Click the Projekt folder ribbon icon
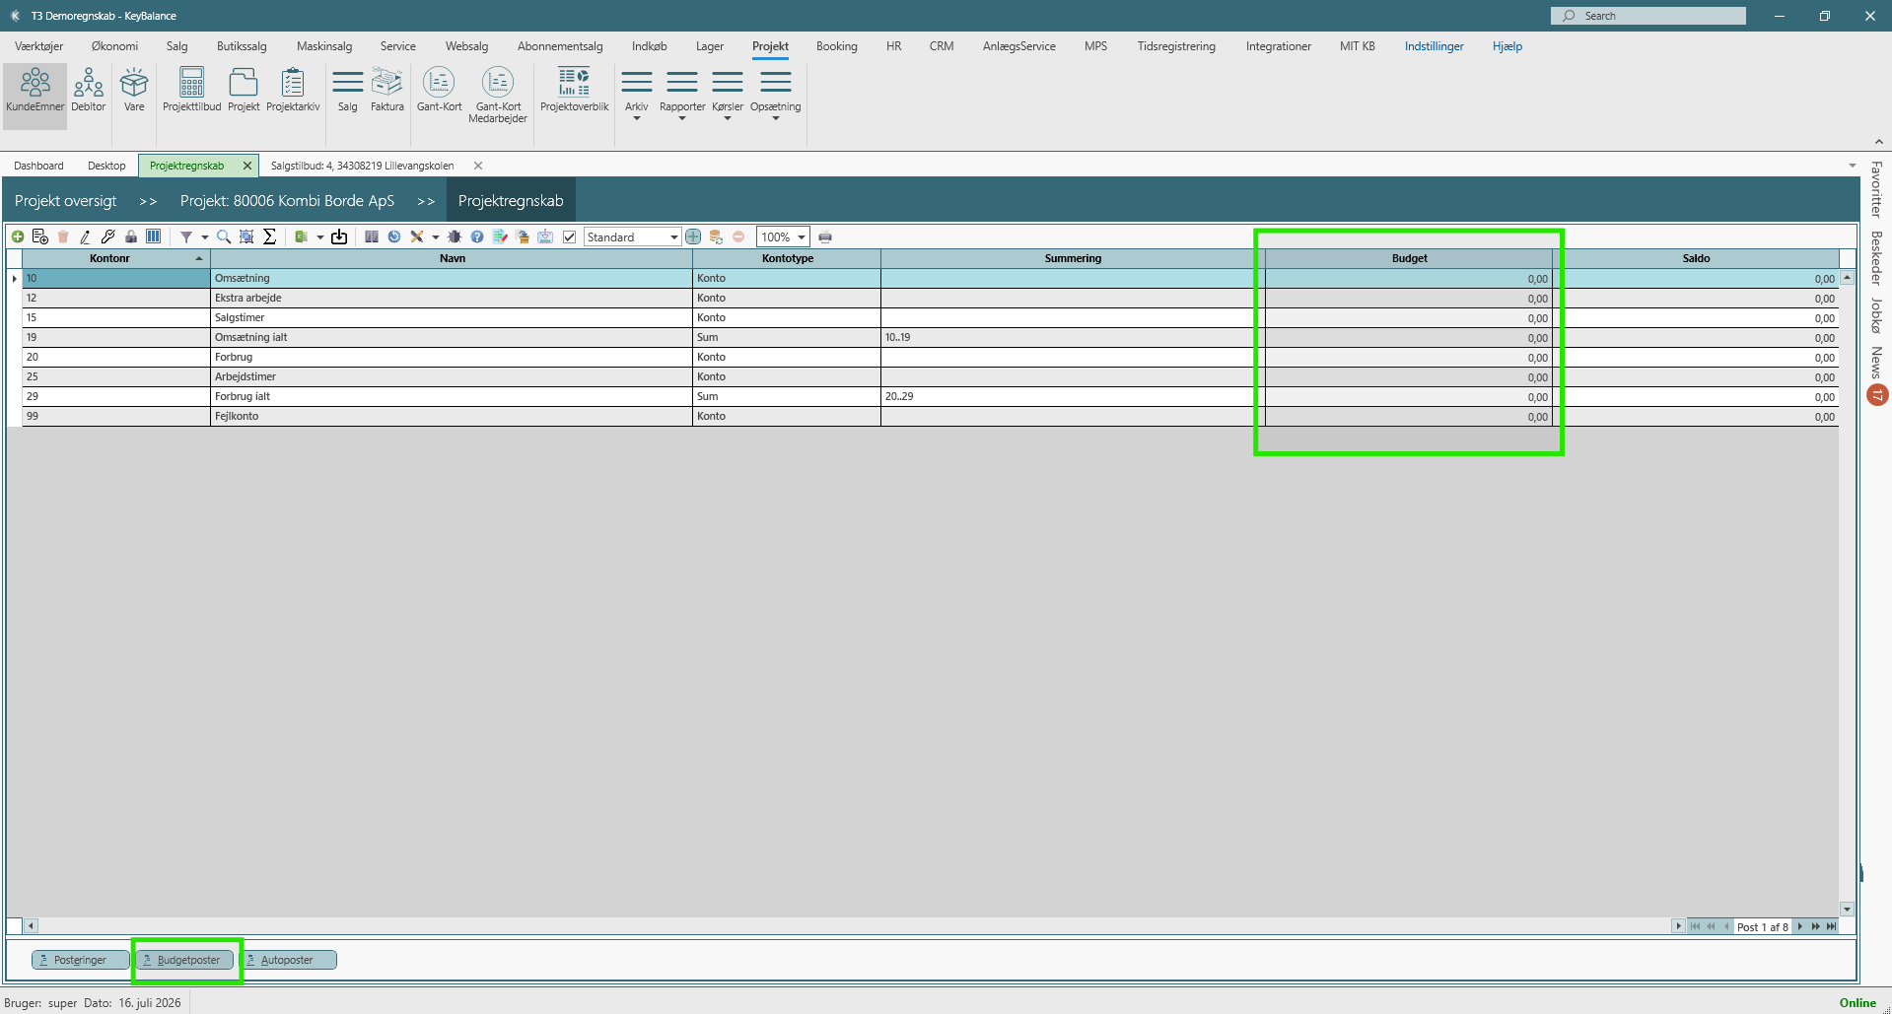The image size is (1892, 1014). point(244,91)
